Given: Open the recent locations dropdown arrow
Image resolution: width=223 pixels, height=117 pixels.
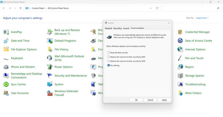Looking at the screenshot, I should [15, 8].
